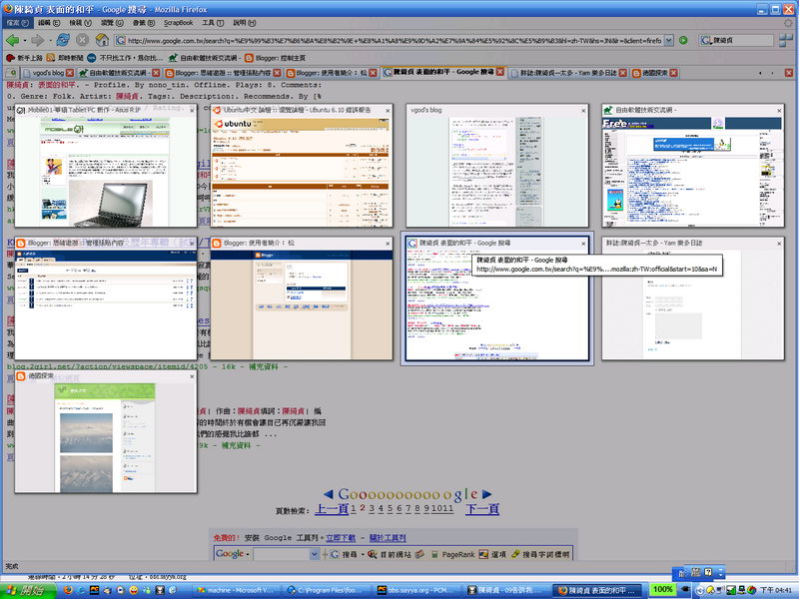
Task: Close the 陳綺貞 表面的和平 Google tab
Action: pyautogui.click(x=500, y=72)
